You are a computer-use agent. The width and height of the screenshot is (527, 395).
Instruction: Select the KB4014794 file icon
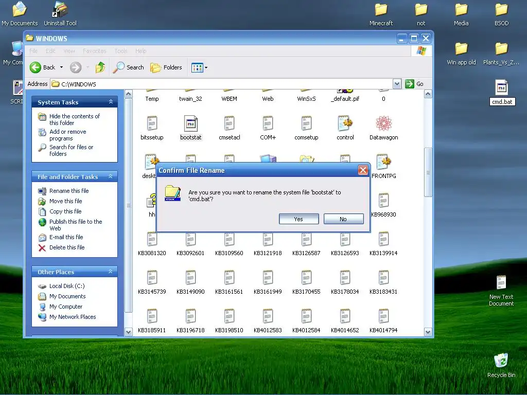point(383,317)
